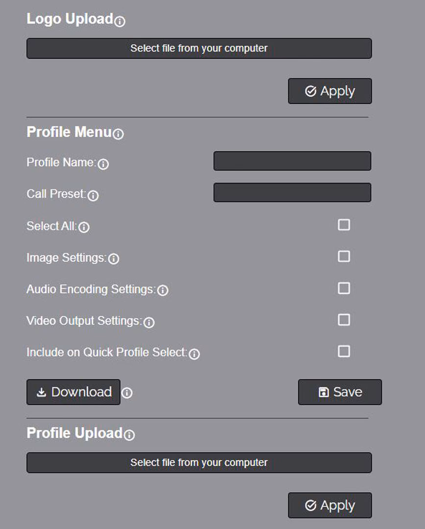Click the Logo Upload heading
Image resolution: width=425 pixels, height=529 pixels.
(x=70, y=19)
